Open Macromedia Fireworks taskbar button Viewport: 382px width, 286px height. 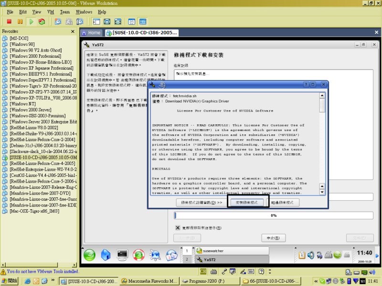[149, 281]
